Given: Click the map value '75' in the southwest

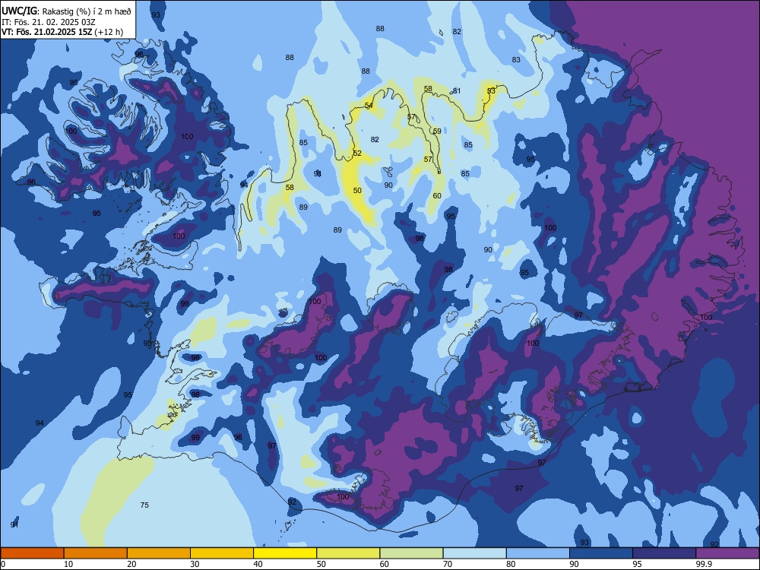Looking at the screenshot, I should click(x=144, y=505).
